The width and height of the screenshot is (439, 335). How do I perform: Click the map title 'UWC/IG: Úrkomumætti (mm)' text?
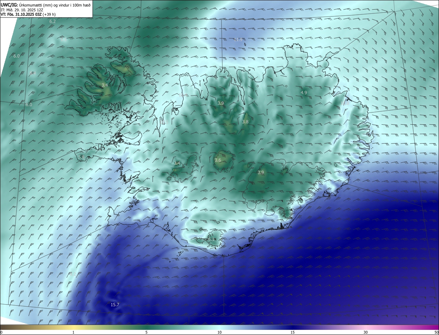(x=26, y=5)
